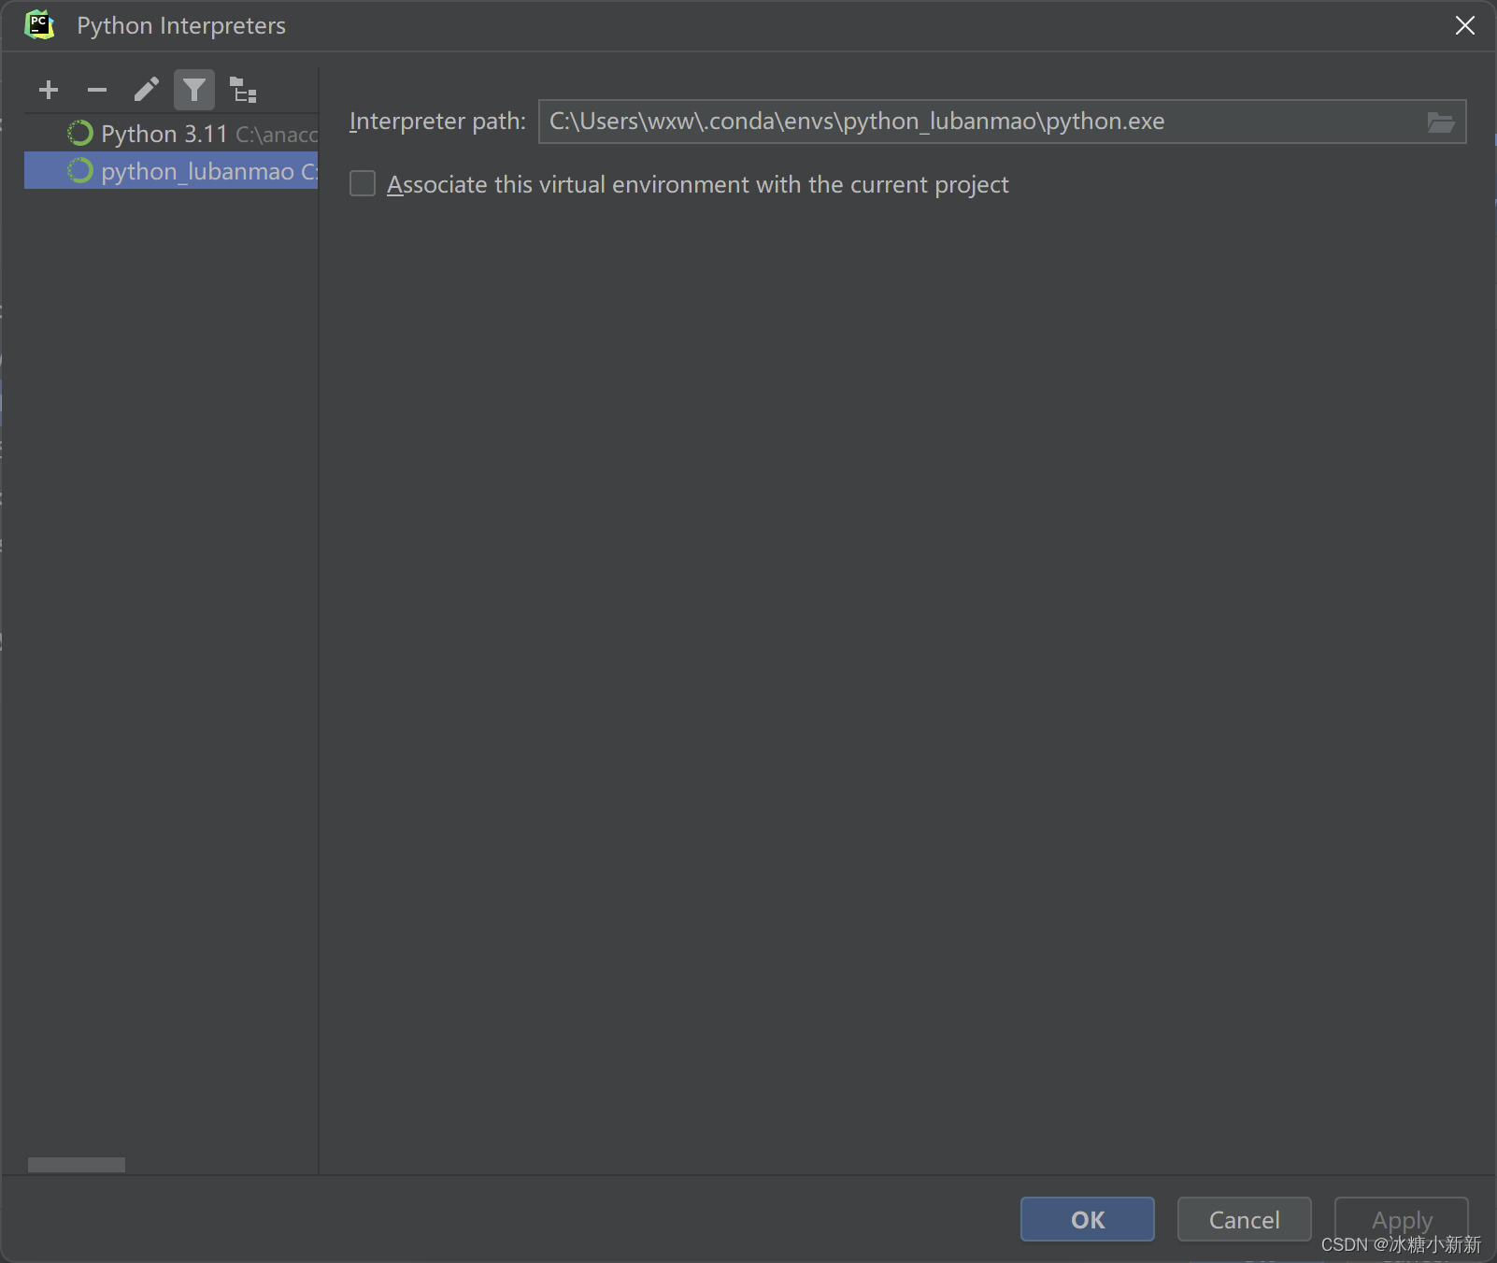The image size is (1497, 1263).
Task: Close the Python Interpreters dialog
Action: coord(1465,25)
